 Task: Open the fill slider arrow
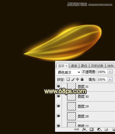click(x=110, y=80)
